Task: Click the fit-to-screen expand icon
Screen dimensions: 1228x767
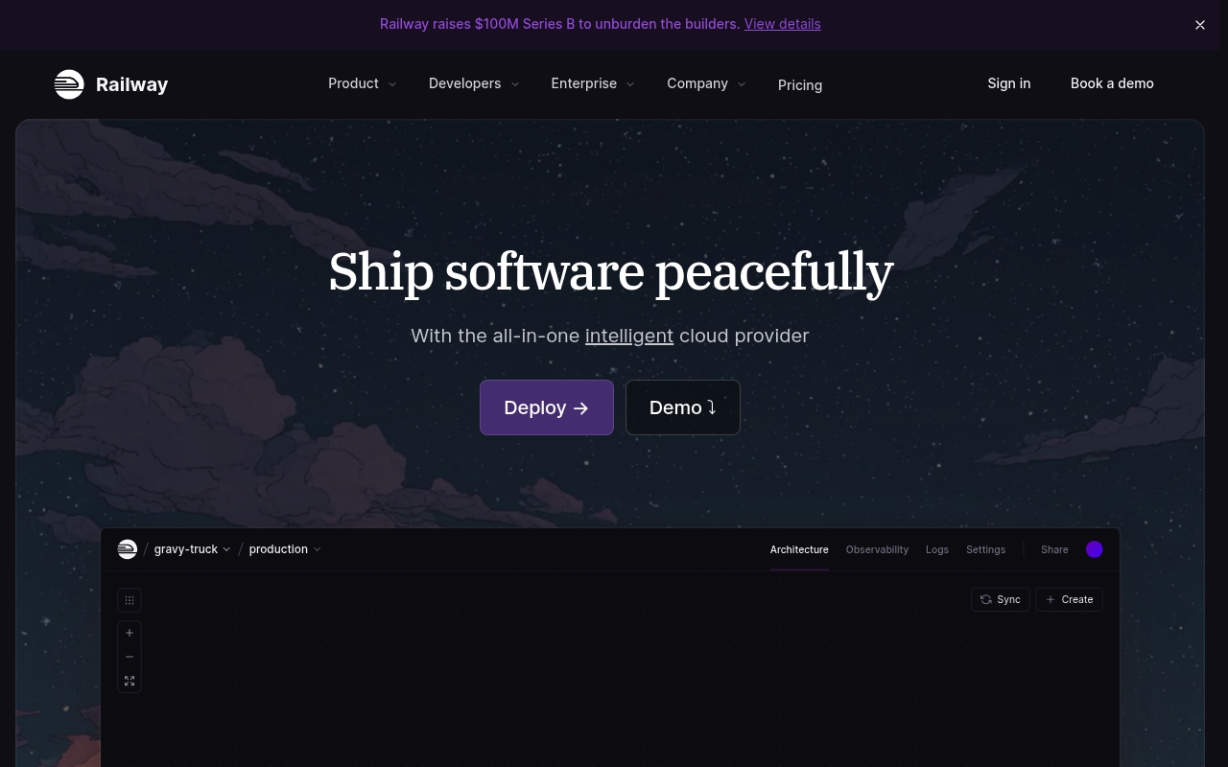Action: click(x=130, y=681)
